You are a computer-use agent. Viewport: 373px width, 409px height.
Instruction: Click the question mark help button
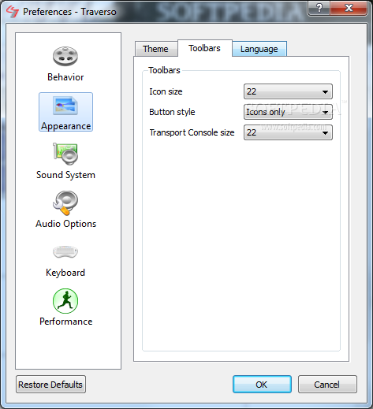pos(319,9)
